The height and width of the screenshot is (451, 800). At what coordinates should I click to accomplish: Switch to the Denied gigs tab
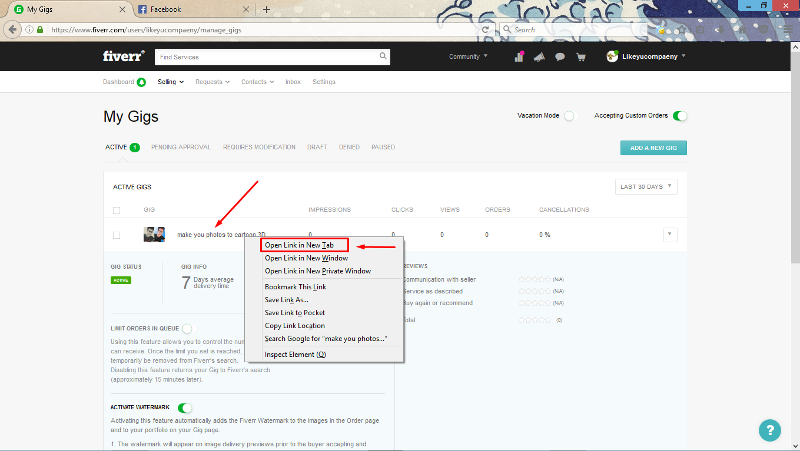coord(349,147)
